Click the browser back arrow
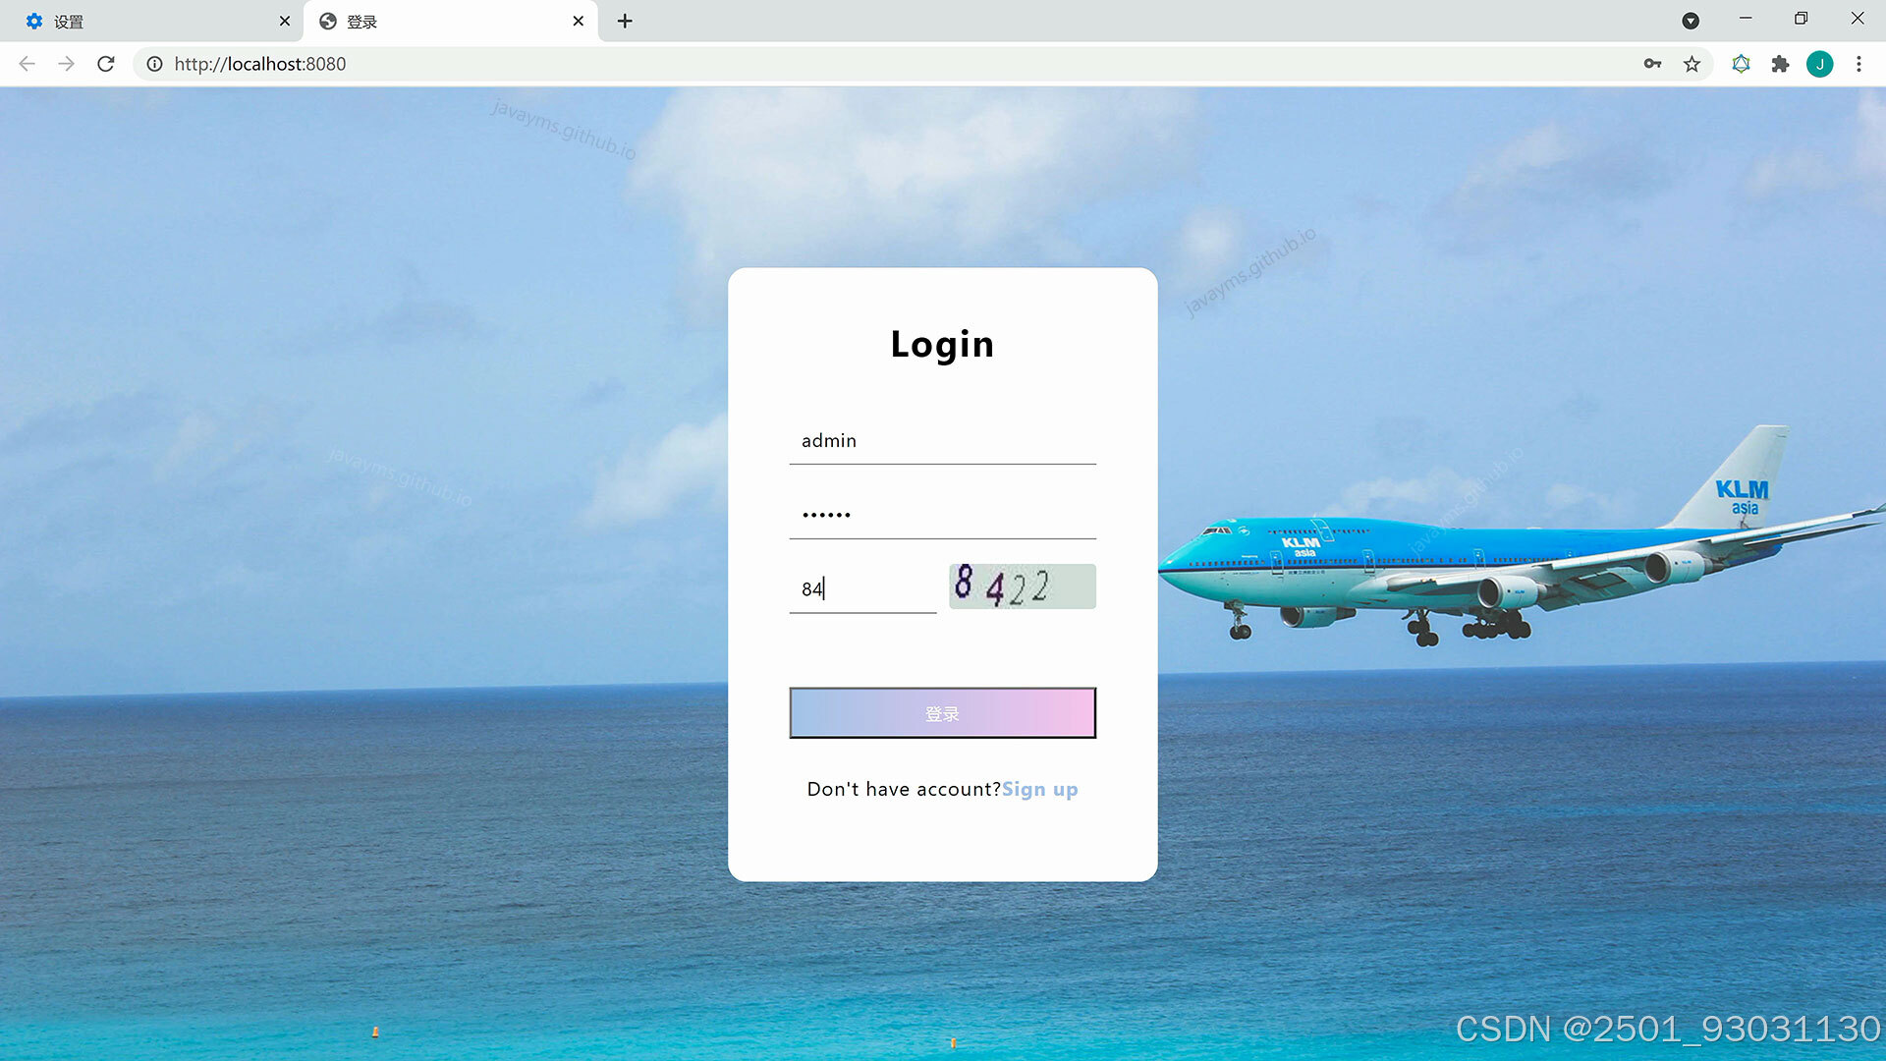Image resolution: width=1886 pixels, height=1061 pixels. [27, 64]
